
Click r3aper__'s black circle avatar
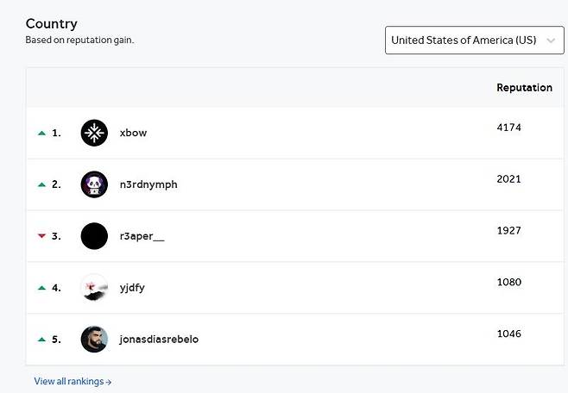94,236
